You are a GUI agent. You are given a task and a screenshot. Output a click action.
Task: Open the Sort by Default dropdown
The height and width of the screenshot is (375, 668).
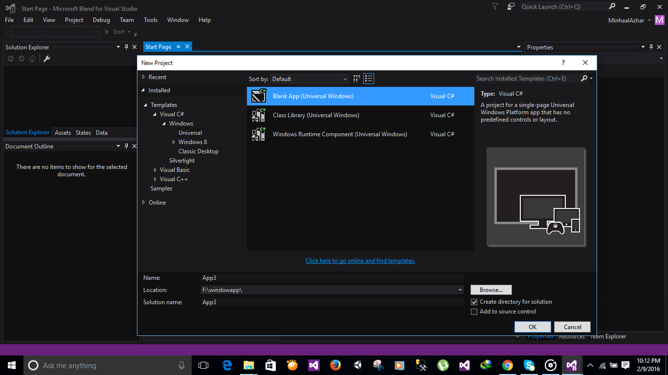click(310, 79)
